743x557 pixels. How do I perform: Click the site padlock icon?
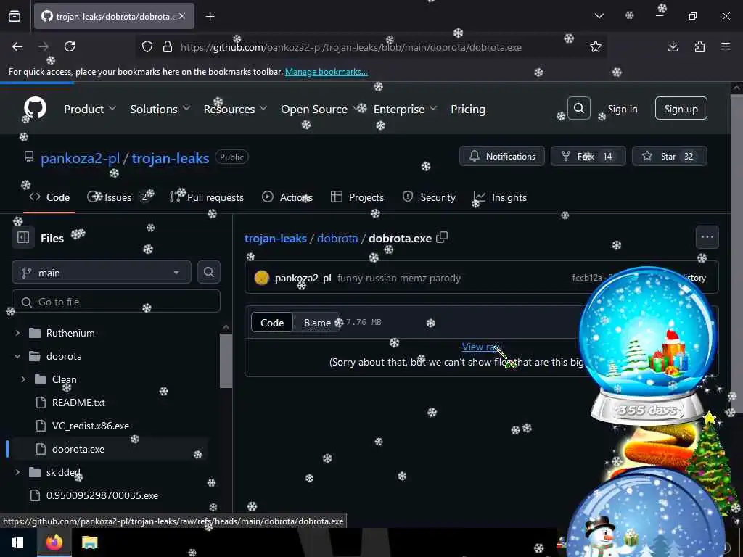pos(168,46)
